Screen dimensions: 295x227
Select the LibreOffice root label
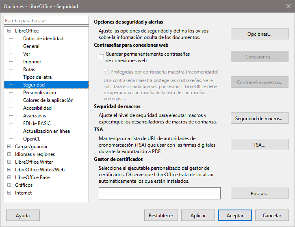27,31
